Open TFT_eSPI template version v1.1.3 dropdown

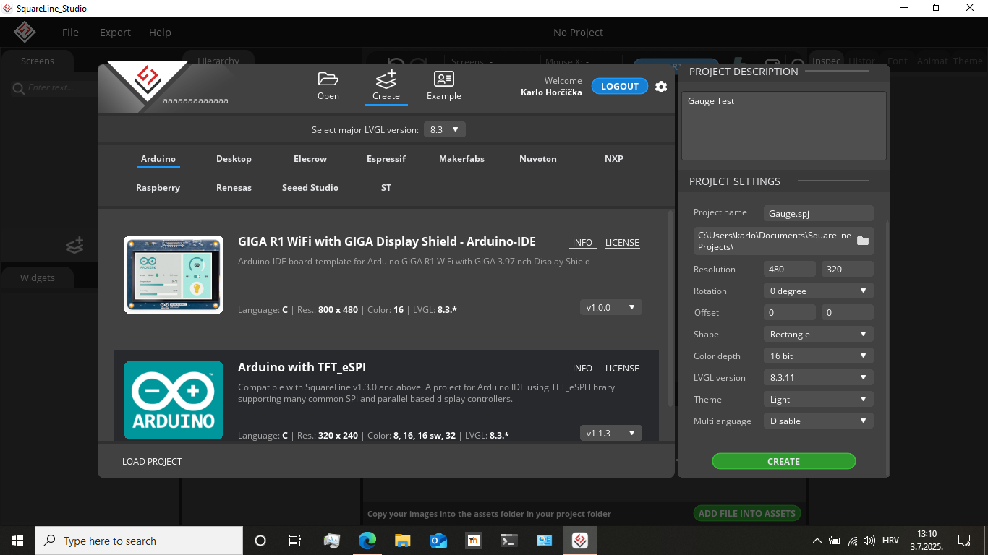click(x=610, y=433)
